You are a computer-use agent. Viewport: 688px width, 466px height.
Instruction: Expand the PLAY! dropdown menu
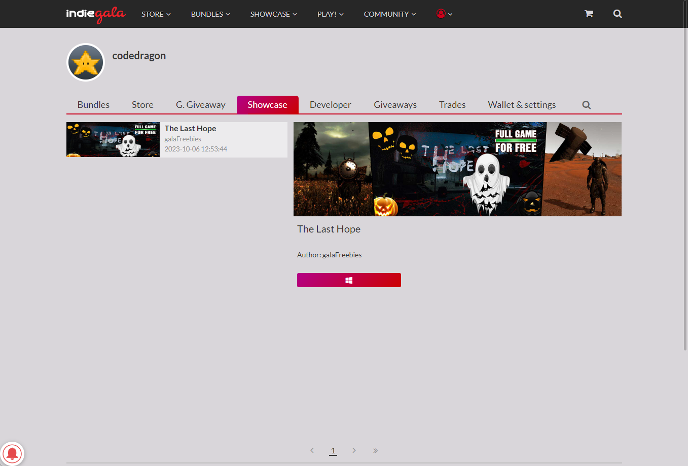(x=331, y=14)
